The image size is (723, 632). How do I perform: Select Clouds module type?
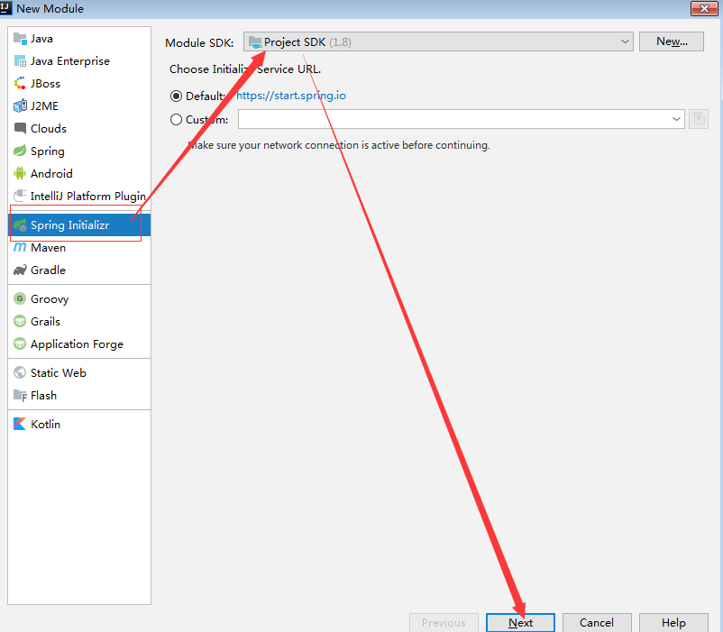pyautogui.click(x=79, y=128)
